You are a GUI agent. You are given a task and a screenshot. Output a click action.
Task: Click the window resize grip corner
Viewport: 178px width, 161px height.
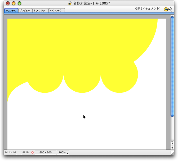(172, 153)
